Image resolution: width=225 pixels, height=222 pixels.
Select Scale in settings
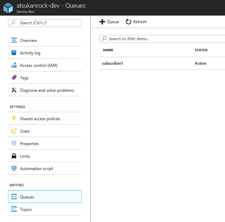(45, 131)
